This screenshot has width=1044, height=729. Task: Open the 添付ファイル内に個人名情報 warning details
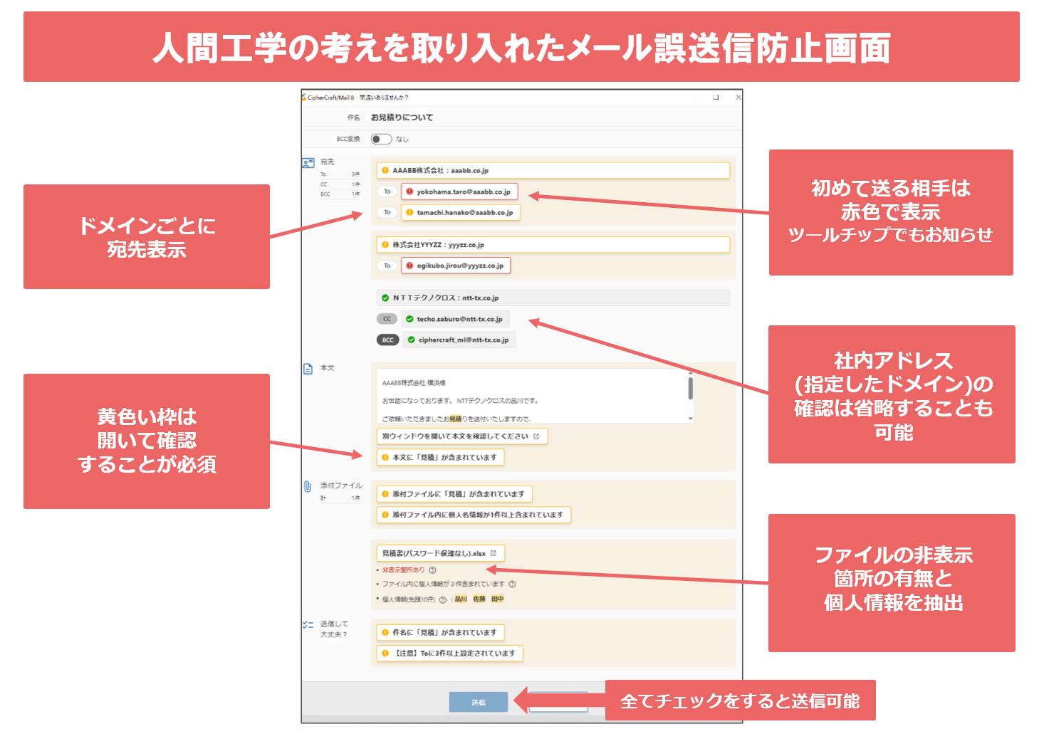(x=473, y=514)
